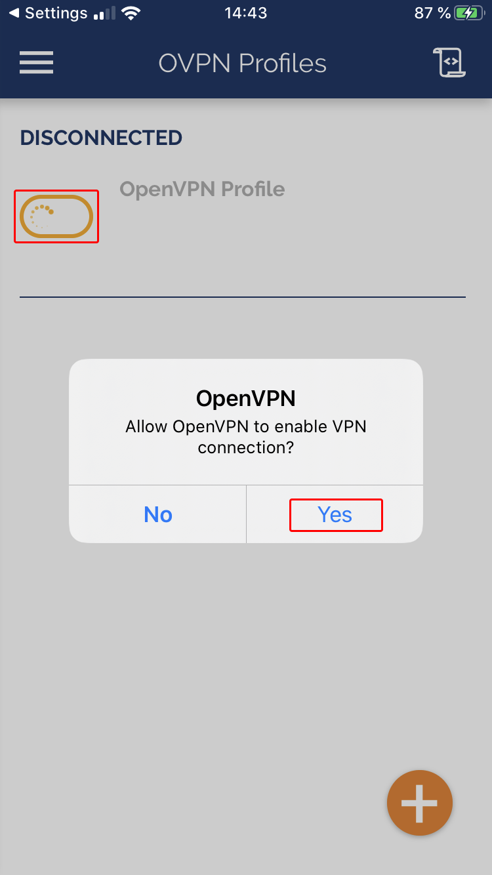Tap the divider line below the profile
Viewport: 492px width, 875px height.
[x=243, y=297]
